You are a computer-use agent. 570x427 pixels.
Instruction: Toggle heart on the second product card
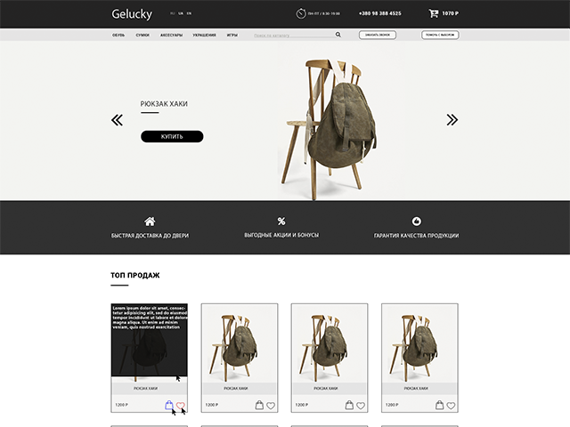tap(271, 406)
